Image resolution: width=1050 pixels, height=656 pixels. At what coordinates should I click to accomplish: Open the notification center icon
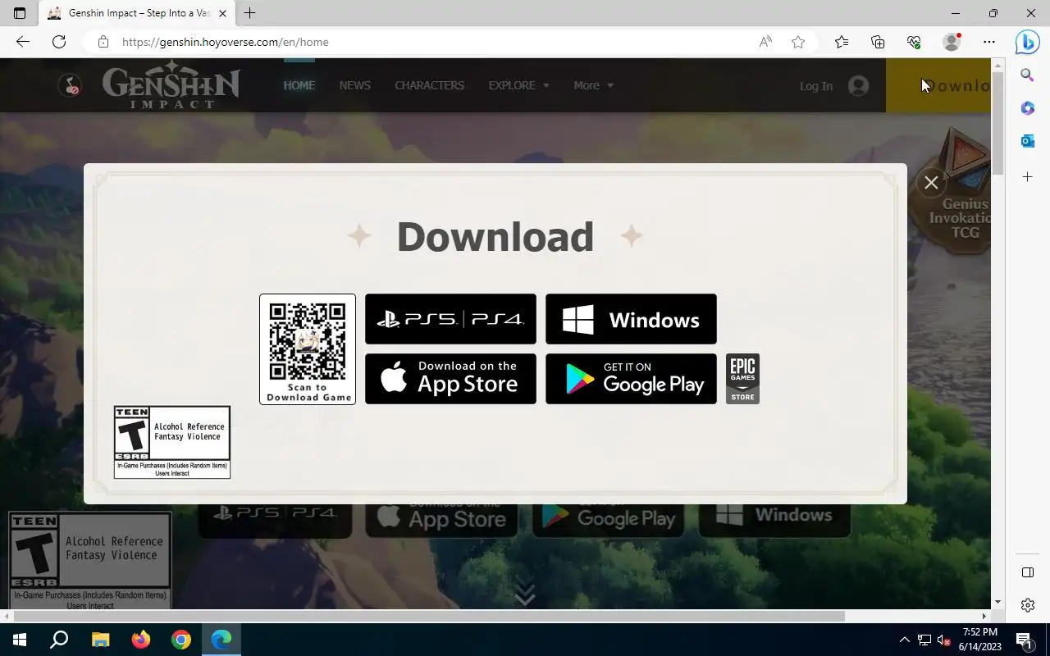1024,640
